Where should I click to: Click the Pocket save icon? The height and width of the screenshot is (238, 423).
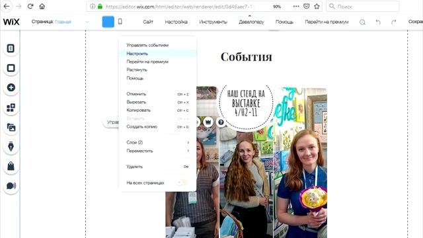tap(307, 7)
